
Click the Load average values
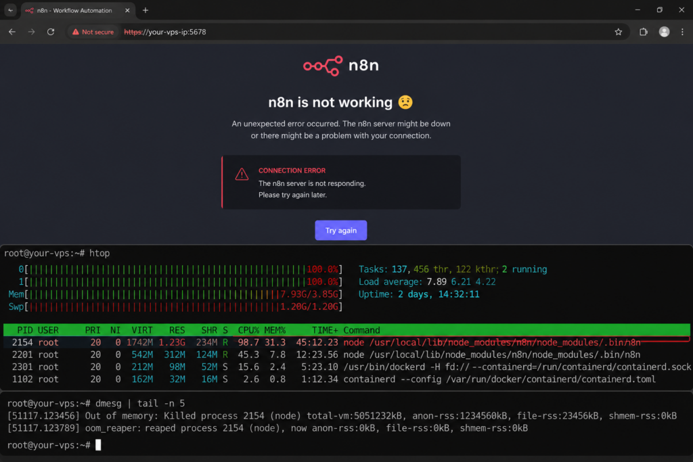[461, 282]
